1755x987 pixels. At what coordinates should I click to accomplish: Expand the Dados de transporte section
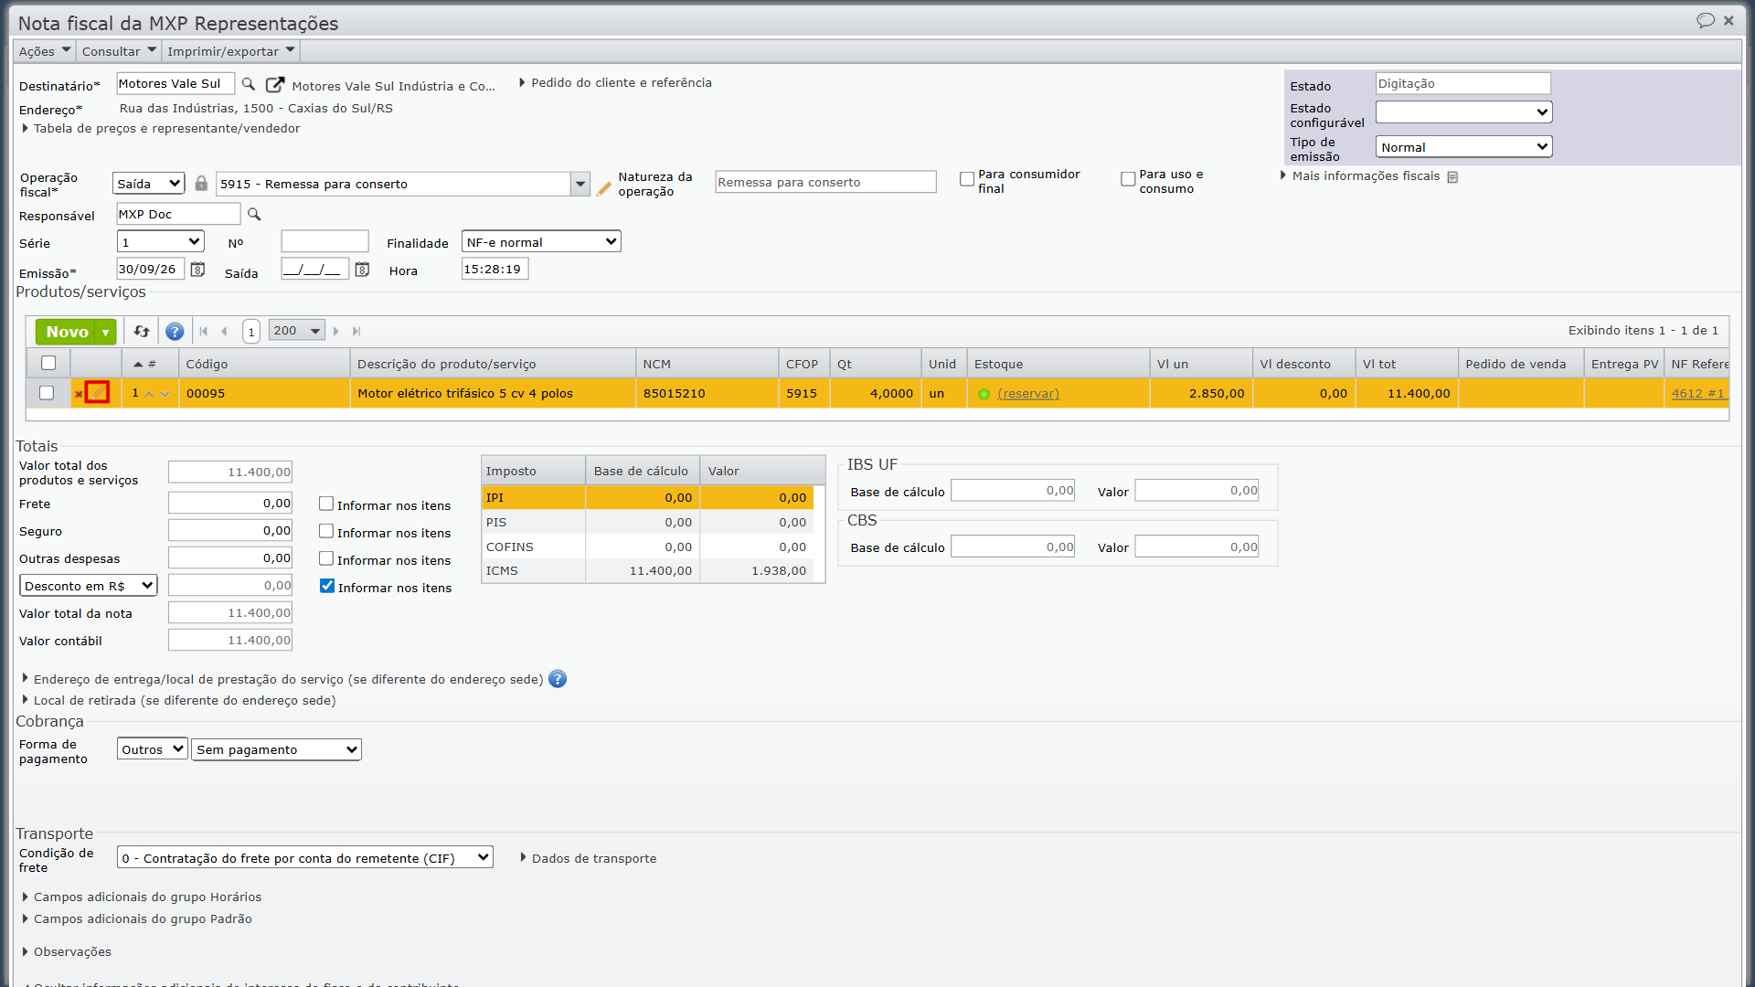click(x=588, y=858)
